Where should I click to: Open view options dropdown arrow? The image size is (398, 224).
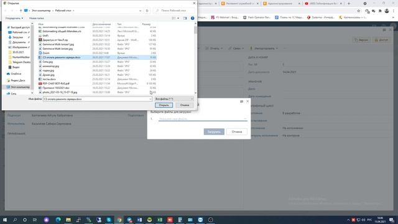(x=178, y=18)
